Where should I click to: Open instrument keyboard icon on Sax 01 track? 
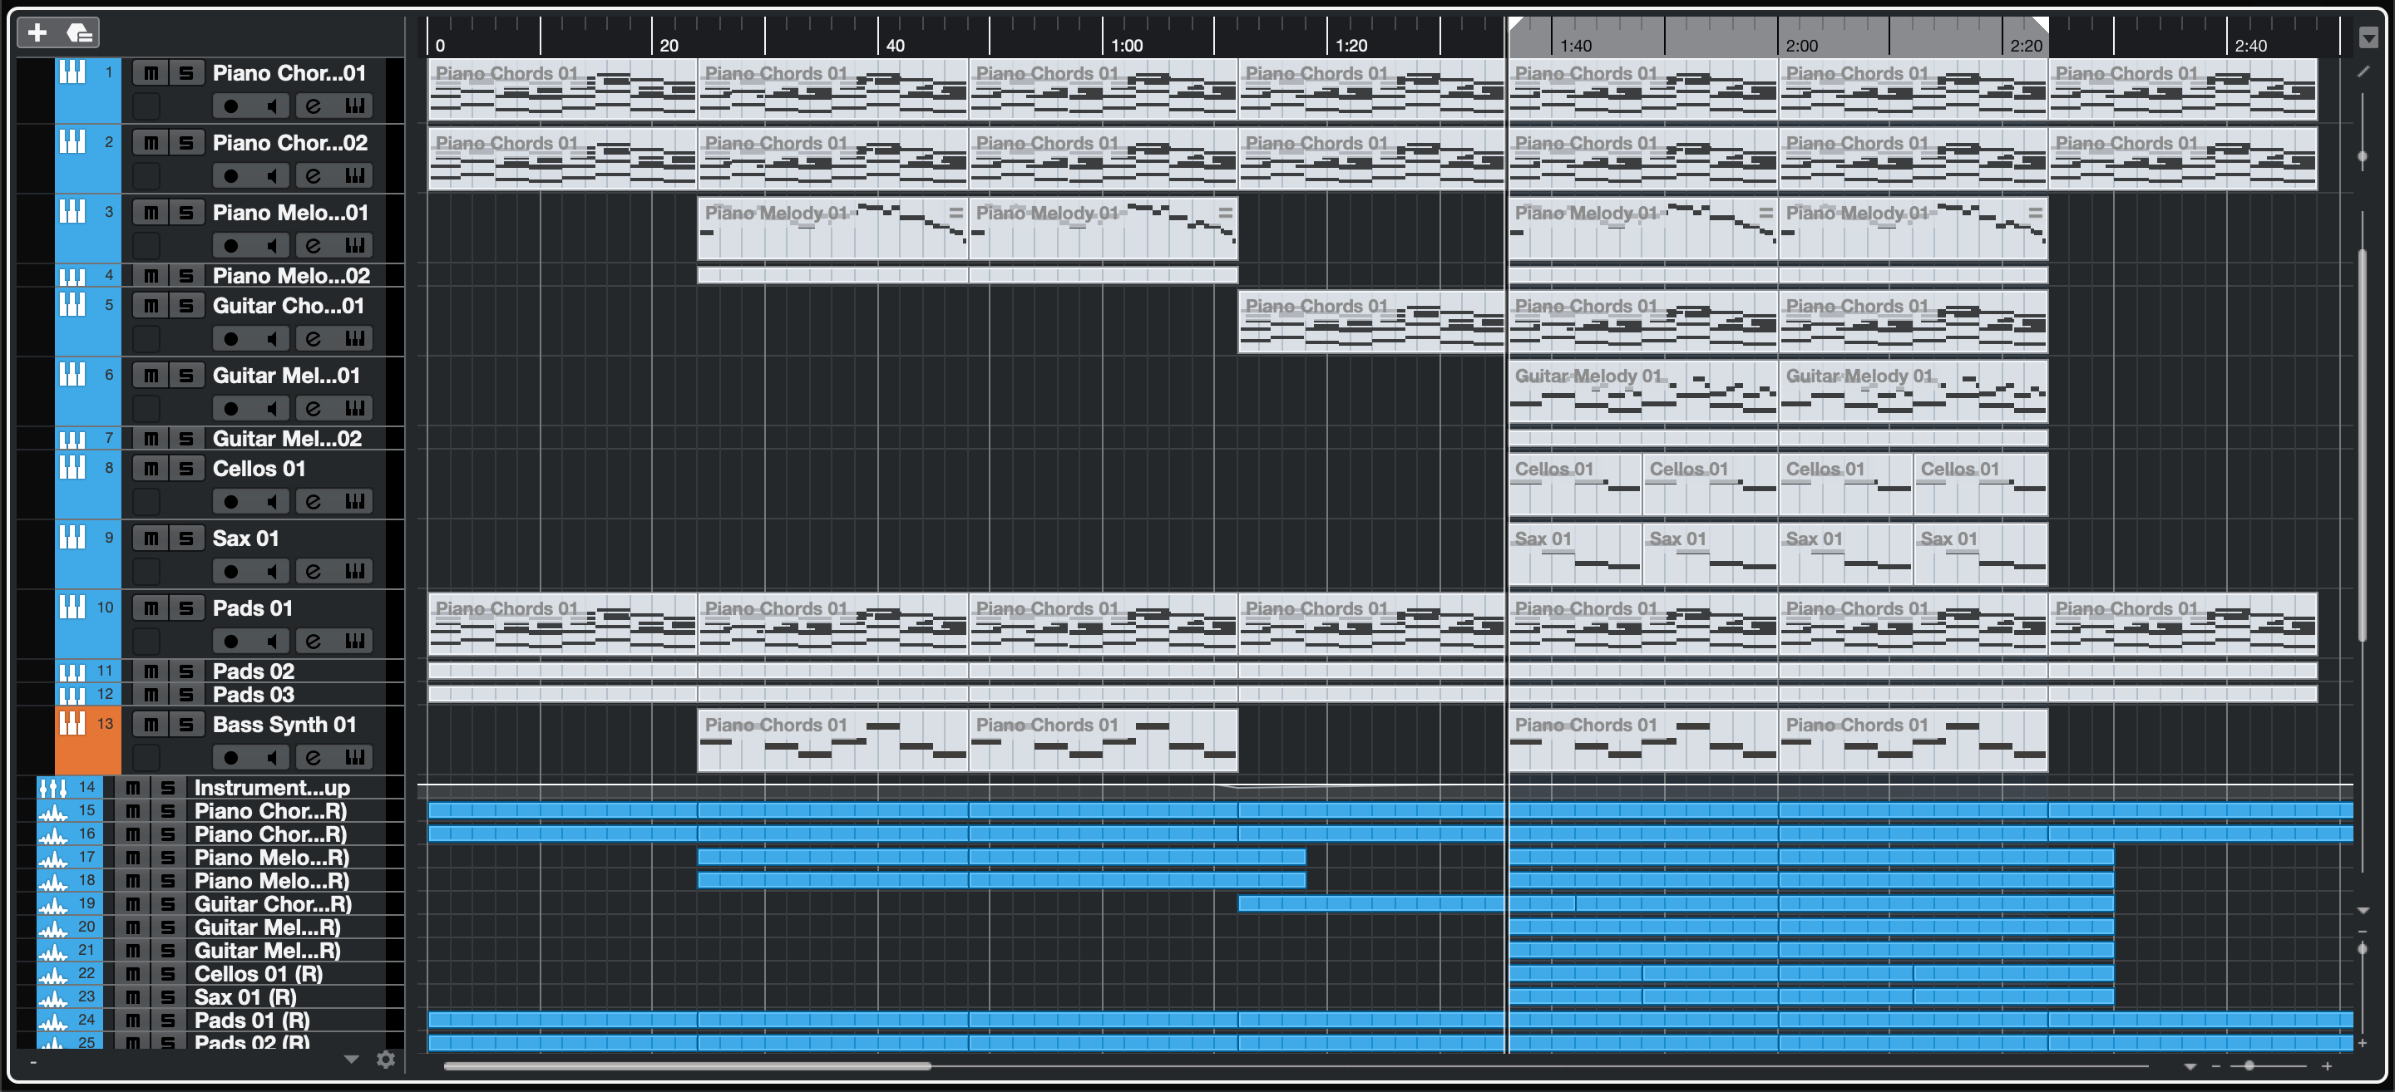click(x=354, y=572)
